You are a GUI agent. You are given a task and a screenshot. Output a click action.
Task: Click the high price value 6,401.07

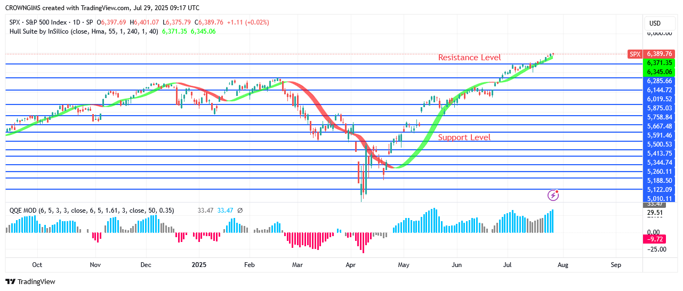tap(147, 22)
